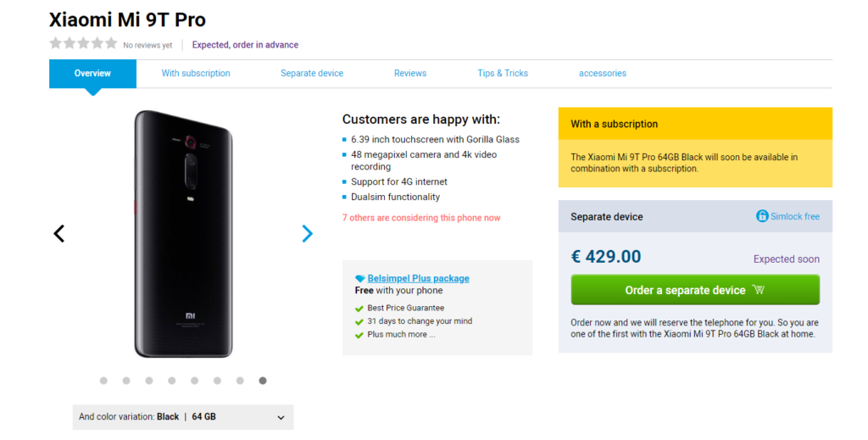Click the next image right arrow
Screen dimensions: 868x440
(x=308, y=233)
